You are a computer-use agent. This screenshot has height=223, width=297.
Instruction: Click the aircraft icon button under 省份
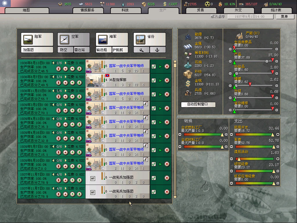[142, 50]
